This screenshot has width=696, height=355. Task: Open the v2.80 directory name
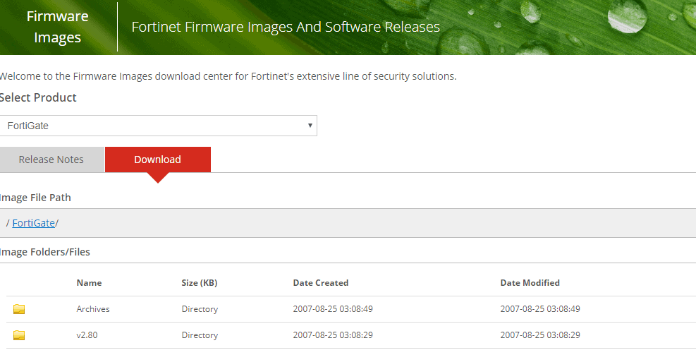pyautogui.click(x=87, y=335)
